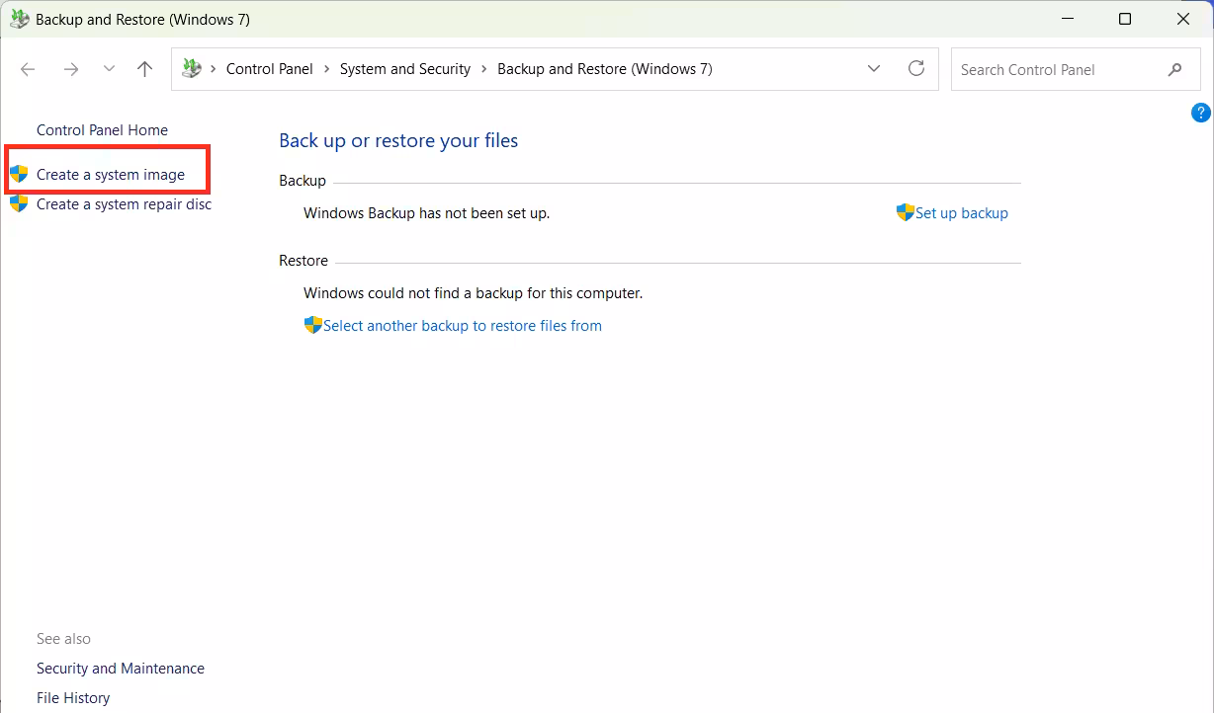Screen dimensions: 1214x713
Task: Click shield icon beside Select another backup
Action: click(x=313, y=325)
